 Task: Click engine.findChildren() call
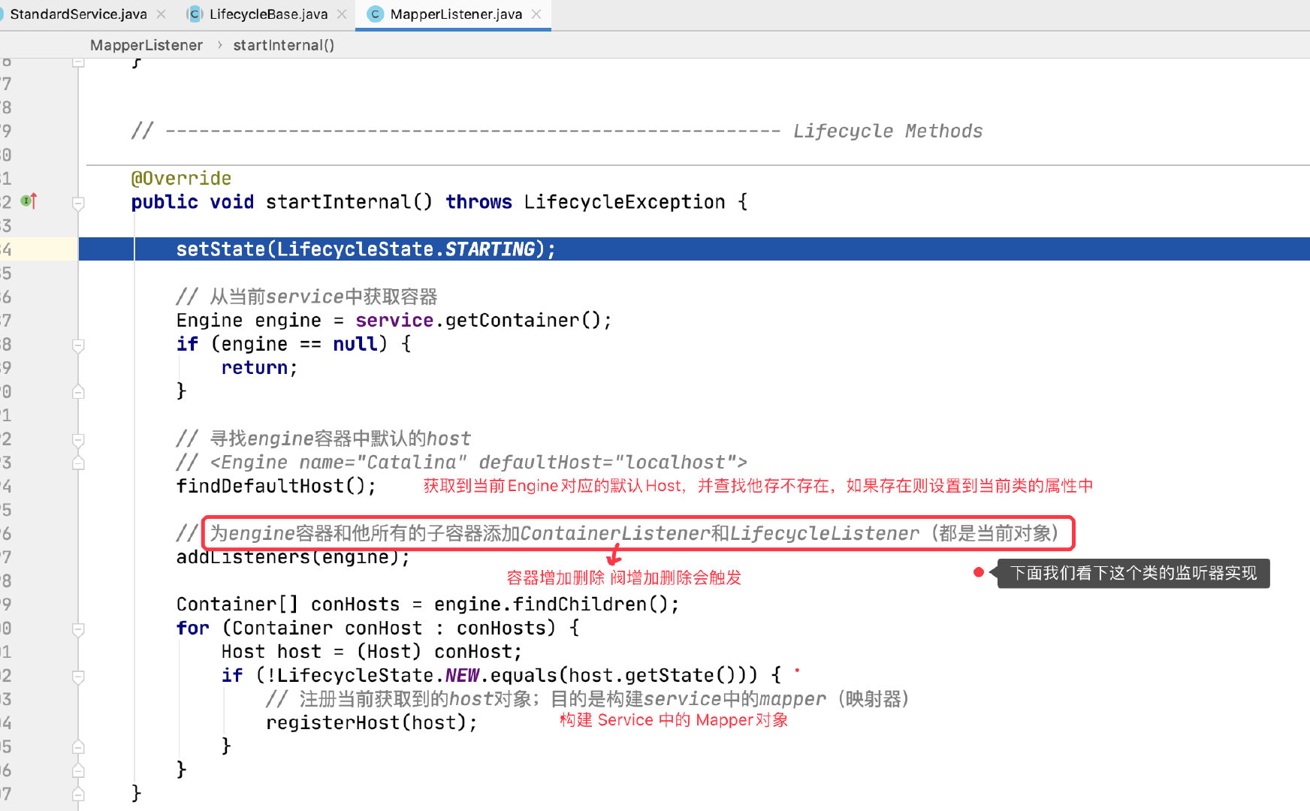(x=556, y=604)
